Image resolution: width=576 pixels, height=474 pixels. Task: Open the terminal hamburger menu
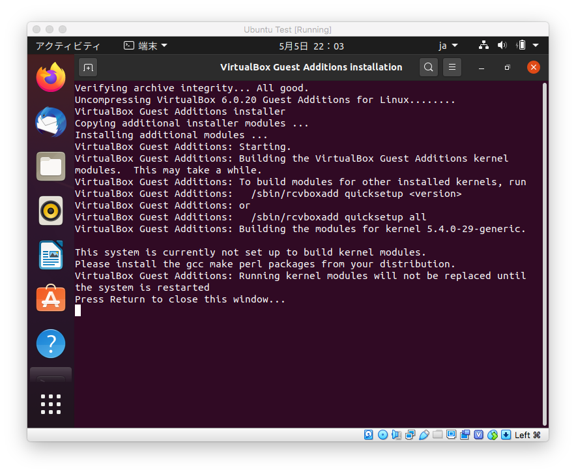[452, 67]
